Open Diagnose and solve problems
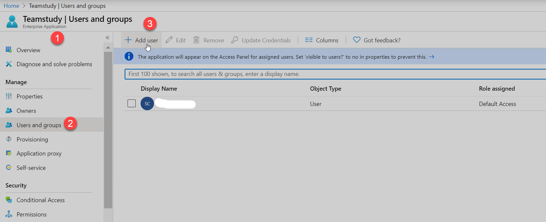 (x=54, y=64)
